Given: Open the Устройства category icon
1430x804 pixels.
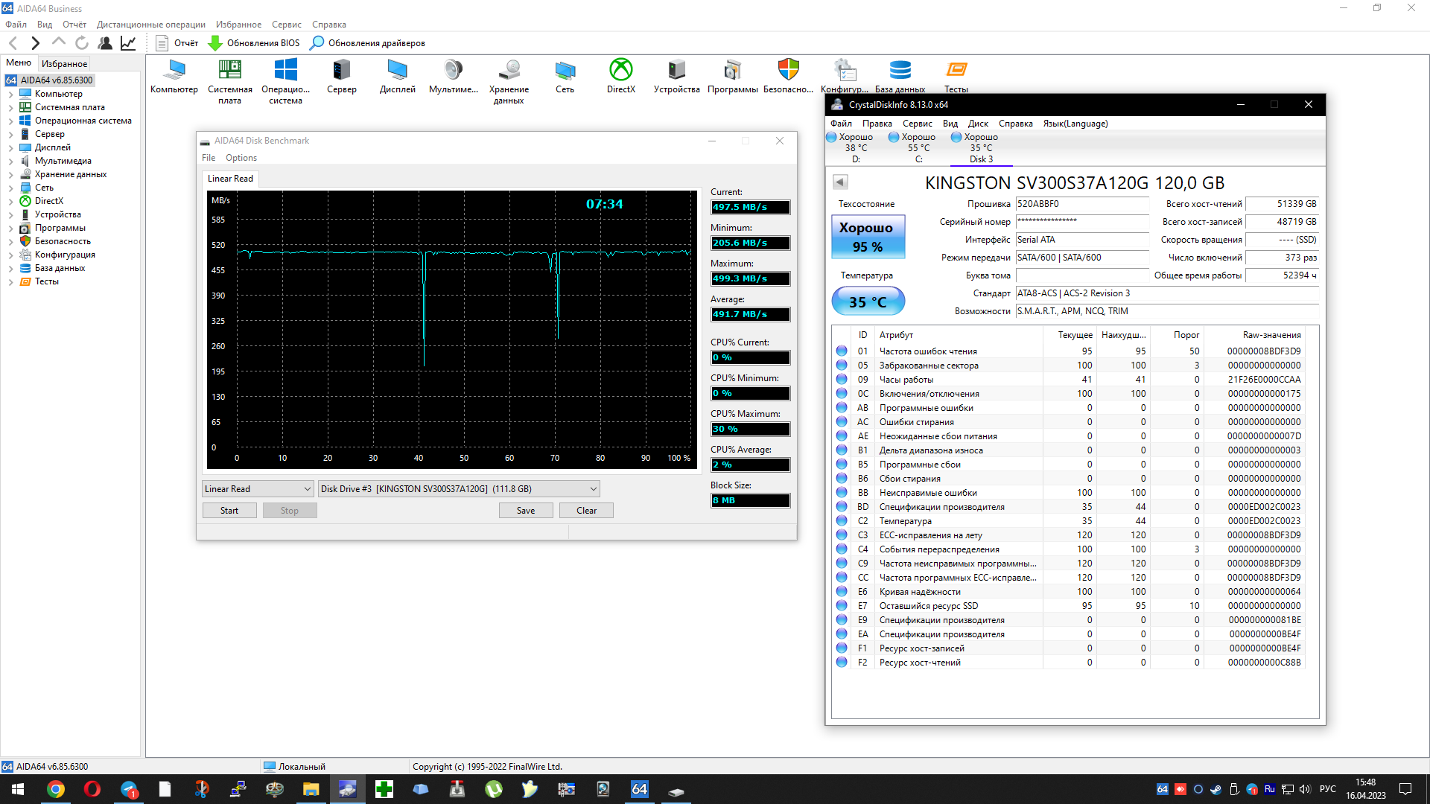Looking at the screenshot, I should [676, 76].
